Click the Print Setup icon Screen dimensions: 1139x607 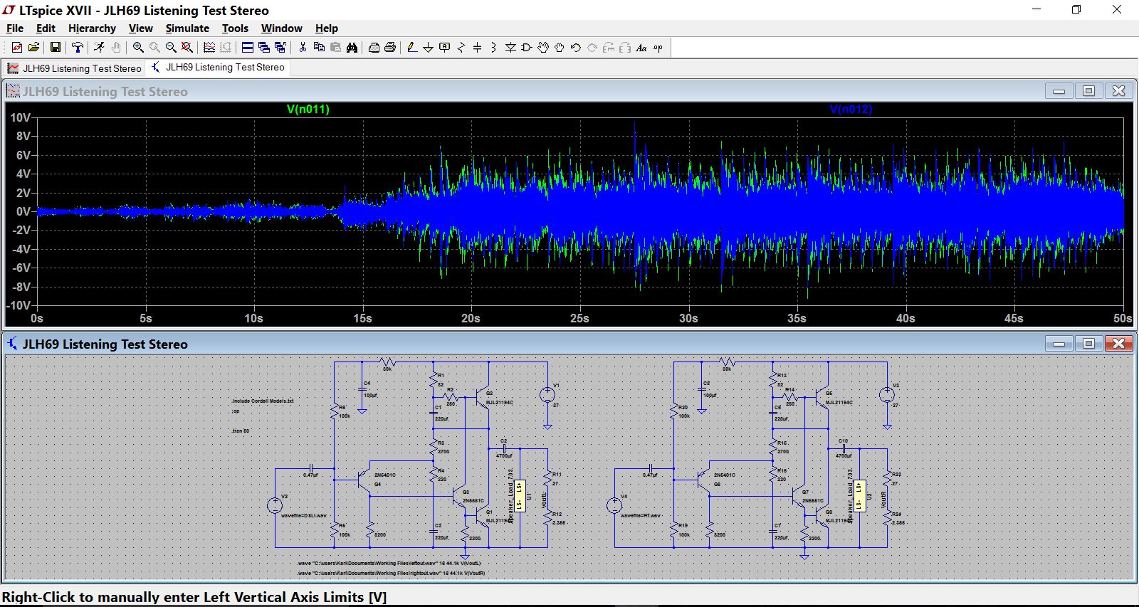[x=374, y=48]
